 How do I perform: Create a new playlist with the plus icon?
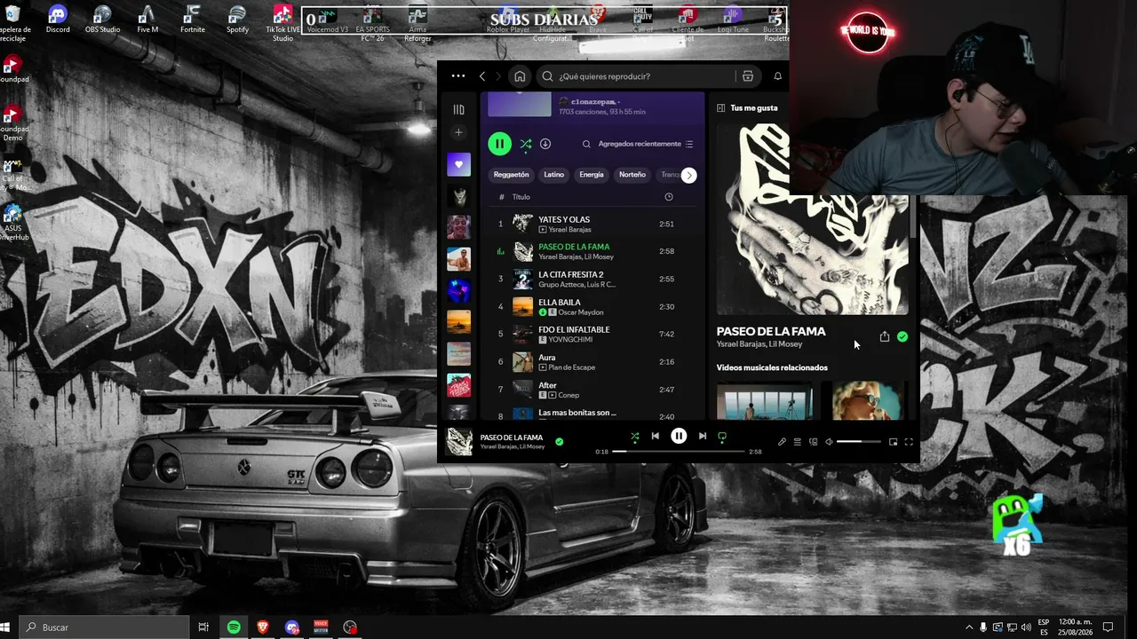458,132
